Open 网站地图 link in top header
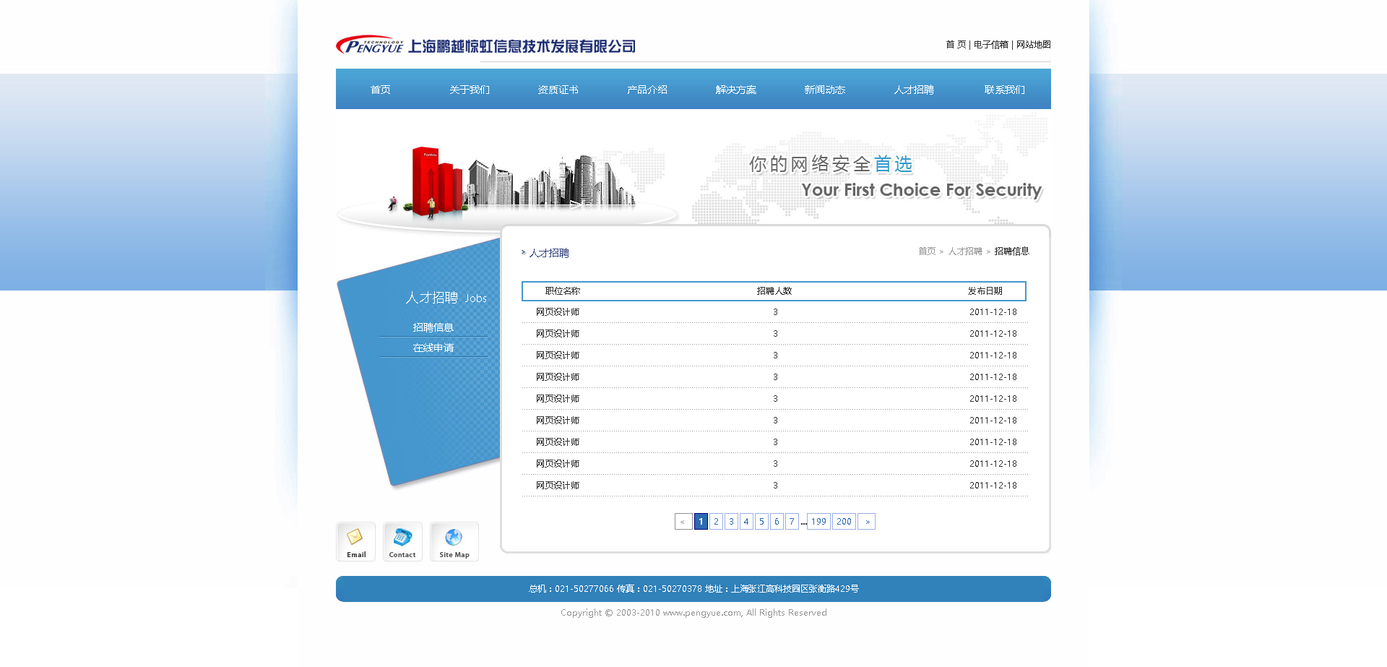The width and height of the screenshot is (1387, 667). 1033,45
